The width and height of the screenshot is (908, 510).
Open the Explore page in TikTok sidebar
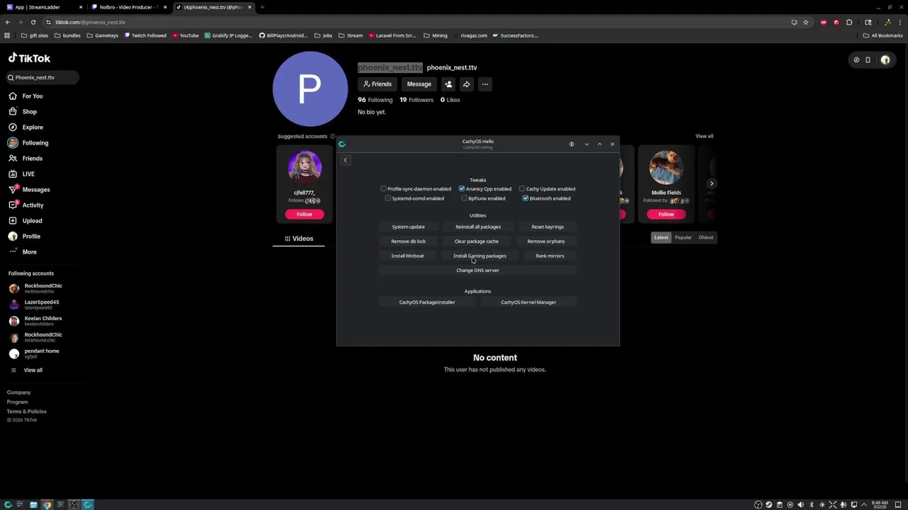[26, 127]
